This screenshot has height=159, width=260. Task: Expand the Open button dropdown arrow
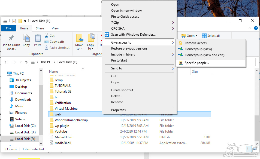(x=197, y=36)
